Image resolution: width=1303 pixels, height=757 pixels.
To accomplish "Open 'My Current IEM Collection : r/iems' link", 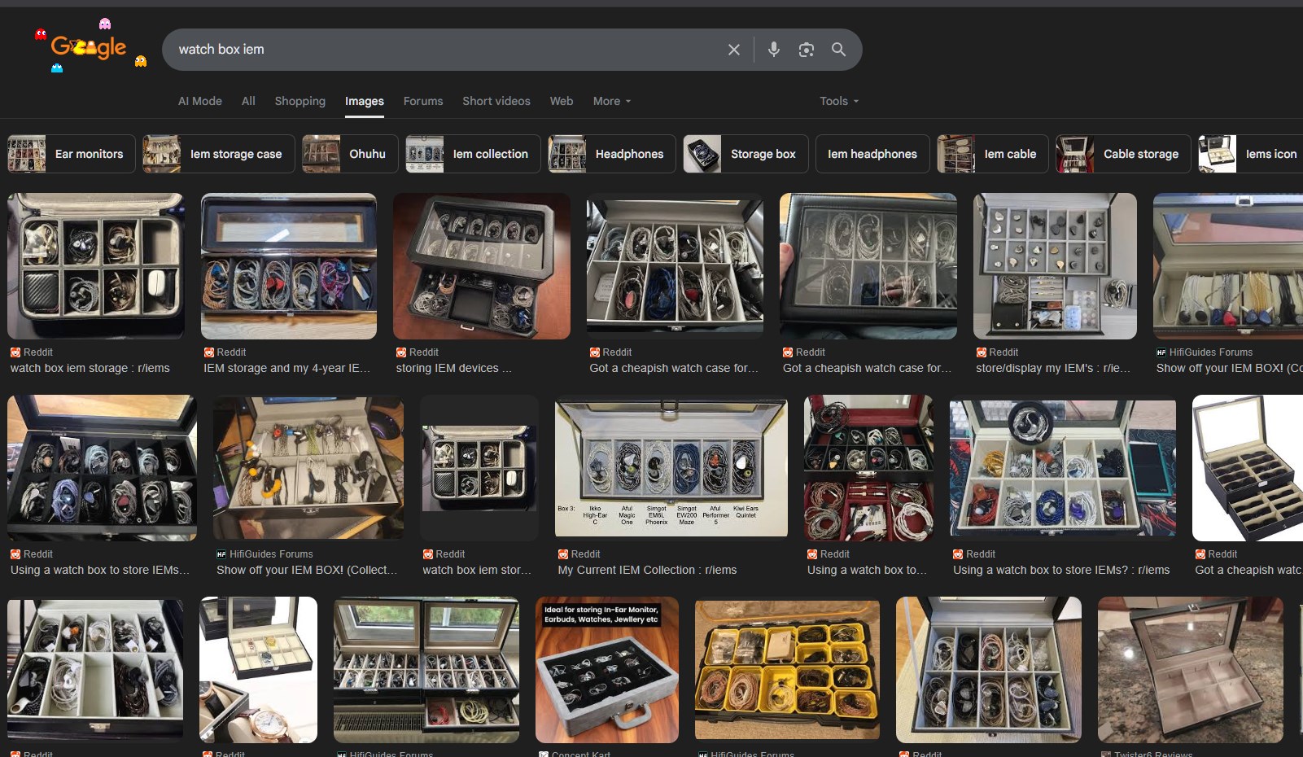I will click(x=647, y=570).
